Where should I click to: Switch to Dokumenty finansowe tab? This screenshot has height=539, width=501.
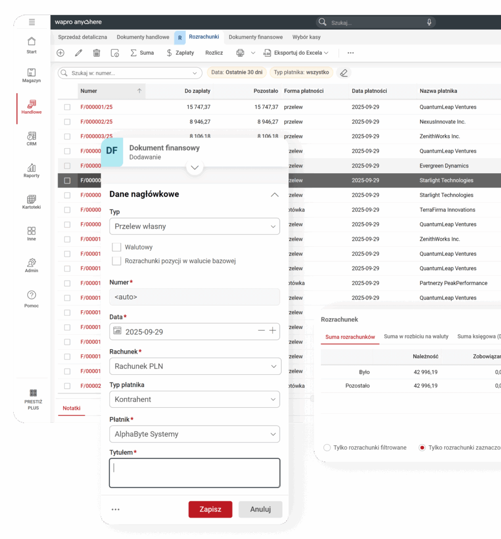click(x=255, y=37)
